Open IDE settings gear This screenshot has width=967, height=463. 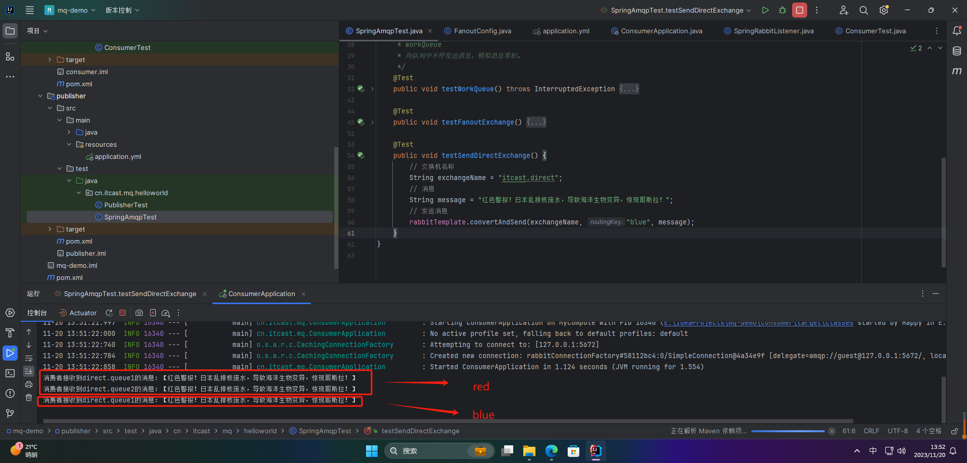(x=884, y=10)
